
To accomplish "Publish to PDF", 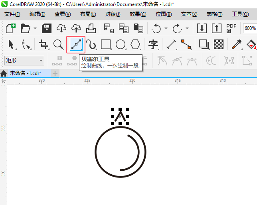I will [231, 28].
